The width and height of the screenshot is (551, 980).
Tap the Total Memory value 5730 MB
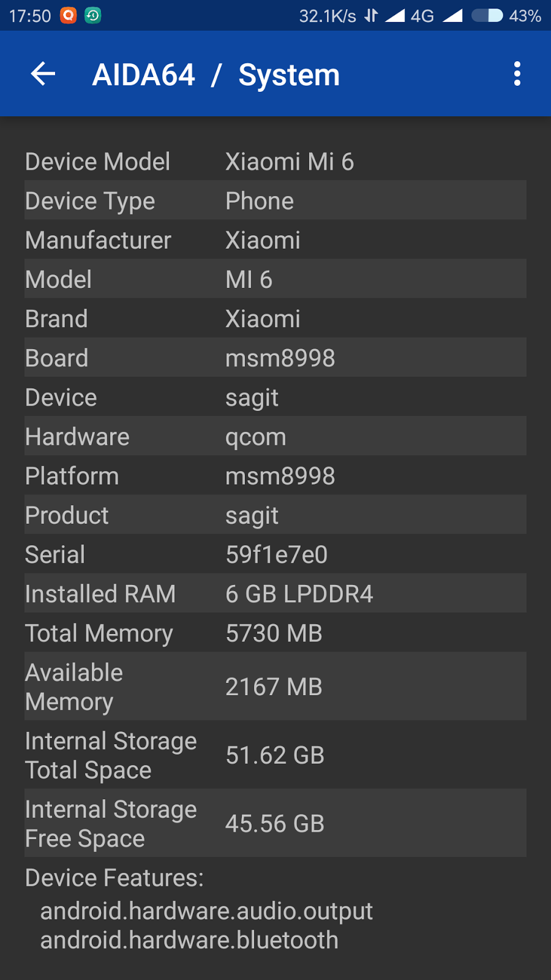pyautogui.click(x=274, y=633)
